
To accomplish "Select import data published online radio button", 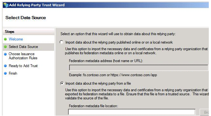I will (61, 42).
